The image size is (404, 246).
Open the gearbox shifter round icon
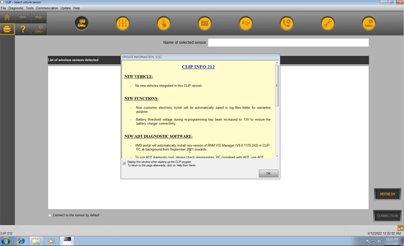coord(123,23)
